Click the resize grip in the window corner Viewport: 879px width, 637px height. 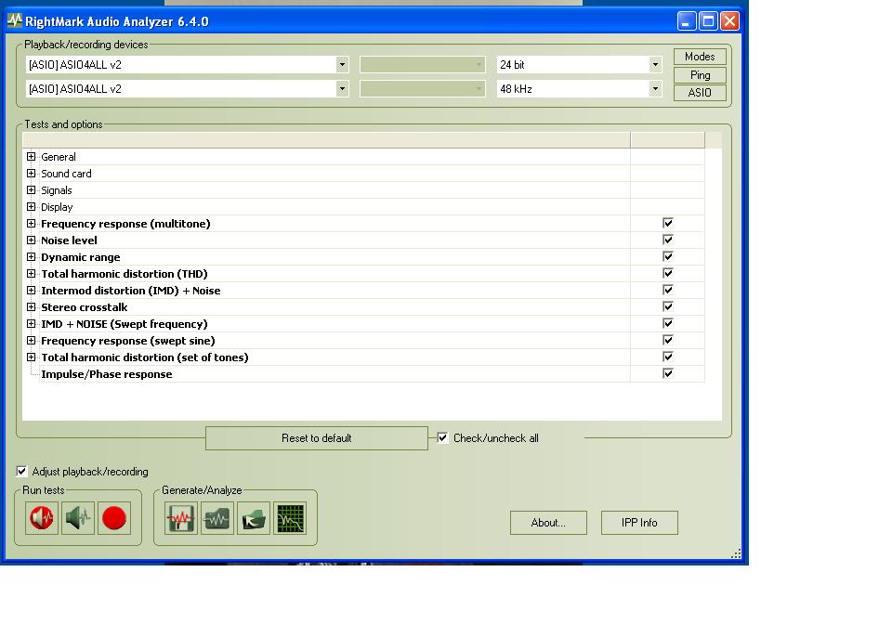[x=736, y=553]
